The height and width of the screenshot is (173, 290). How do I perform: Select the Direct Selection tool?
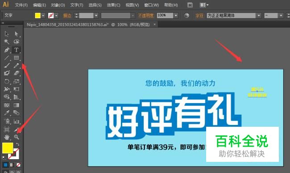(x=16, y=34)
